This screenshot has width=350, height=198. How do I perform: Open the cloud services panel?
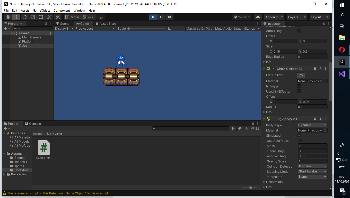click(258, 17)
